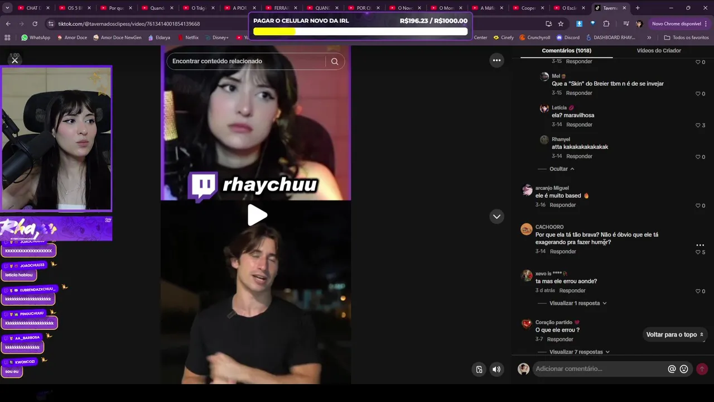This screenshot has width=714, height=402.
Task: Bookmark this page with the star icon
Action: (561, 24)
